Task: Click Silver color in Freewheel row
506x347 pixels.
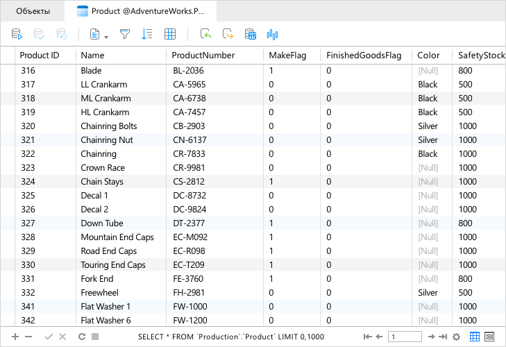Action: [432, 292]
